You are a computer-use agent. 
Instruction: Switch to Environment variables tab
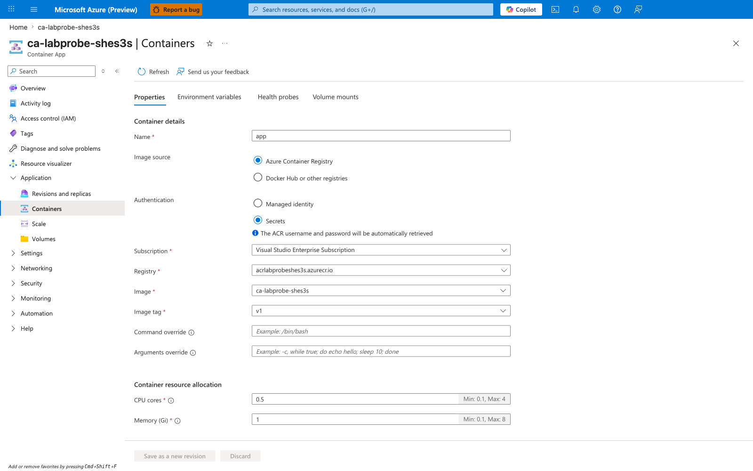209,97
